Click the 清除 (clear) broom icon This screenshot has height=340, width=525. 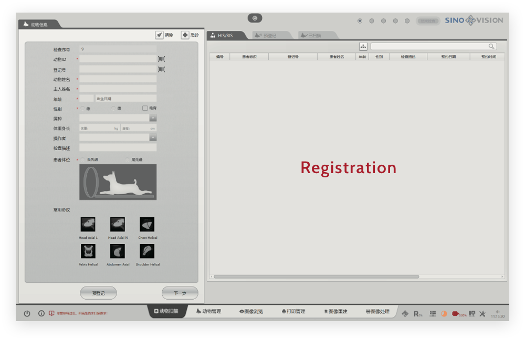tap(159, 35)
